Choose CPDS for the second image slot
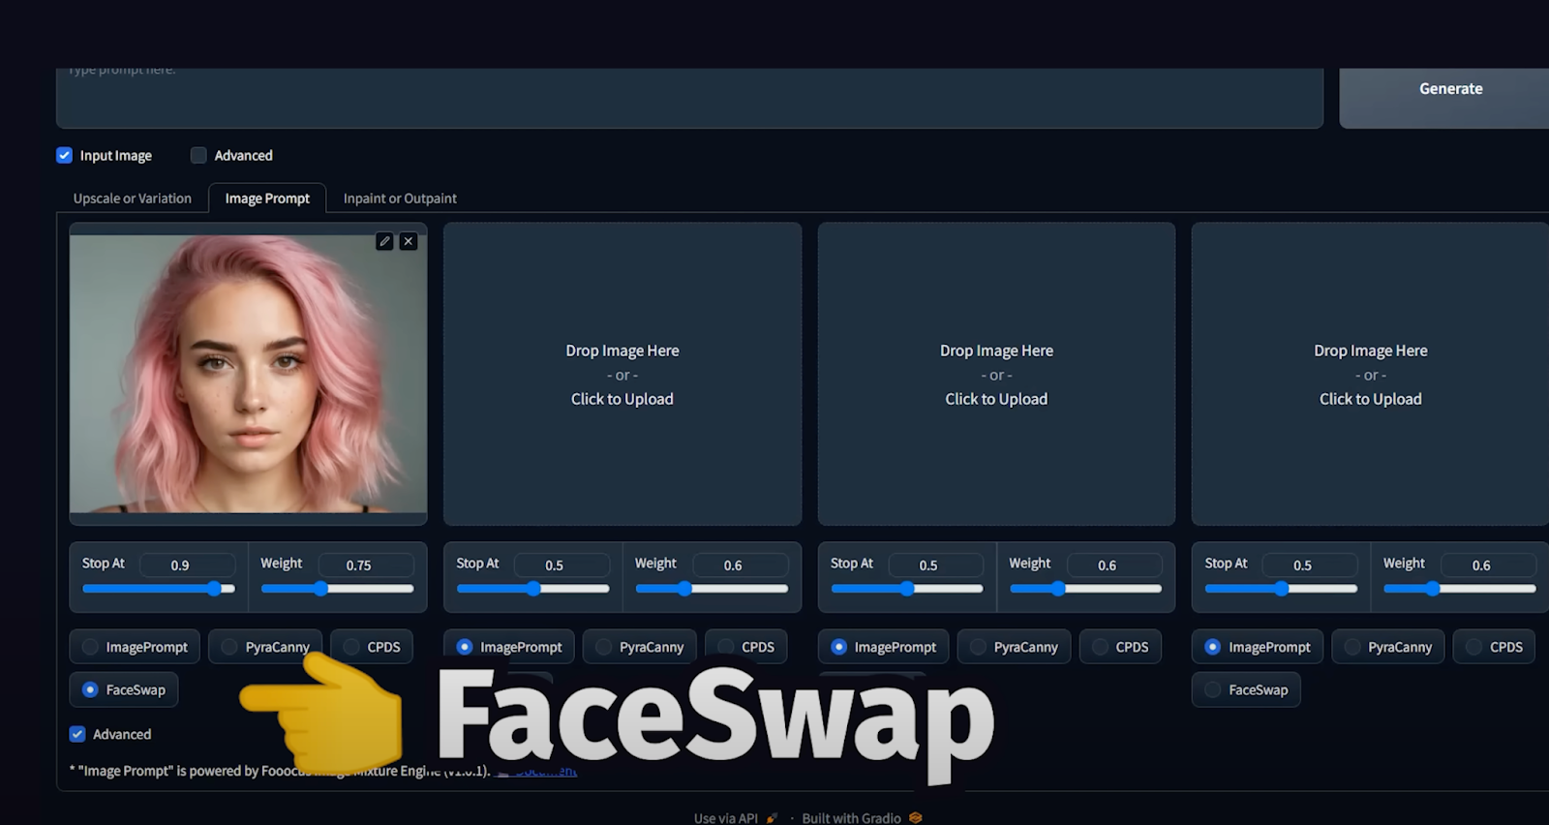This screenshot has height=825, width=1549. [x=746, y=647]
